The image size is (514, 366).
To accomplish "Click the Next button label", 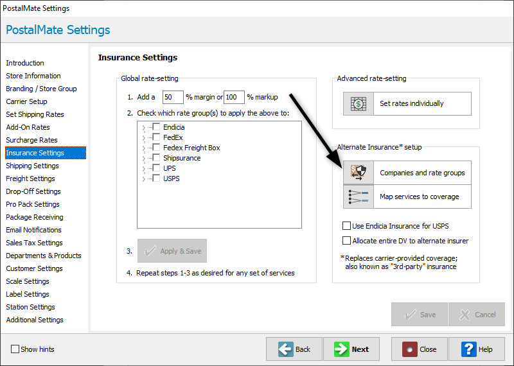I will (x=360, y=349).
